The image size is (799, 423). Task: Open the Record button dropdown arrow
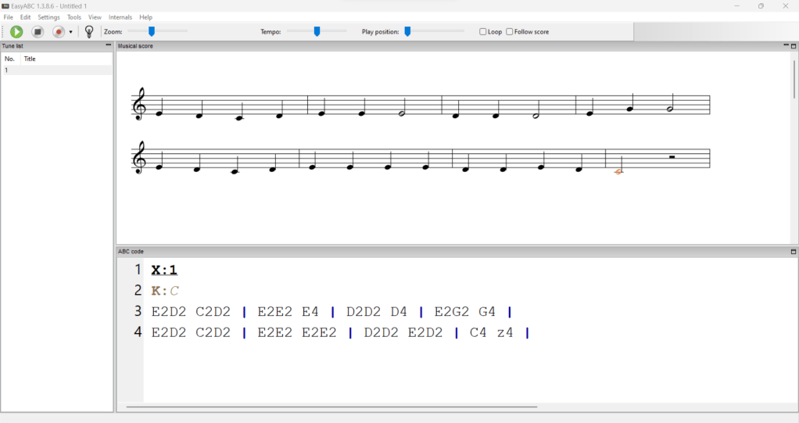[x=70, y=32]
